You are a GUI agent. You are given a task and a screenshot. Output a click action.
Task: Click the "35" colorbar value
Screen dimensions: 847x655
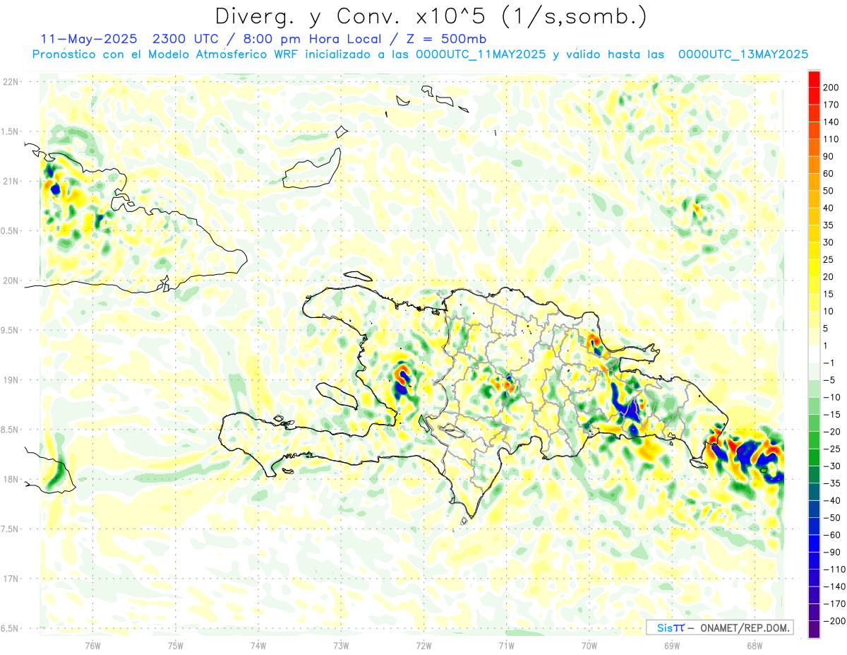click(829, 225)
